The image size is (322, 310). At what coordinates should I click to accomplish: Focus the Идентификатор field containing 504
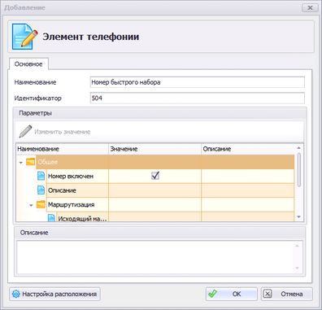pos(198,98)
